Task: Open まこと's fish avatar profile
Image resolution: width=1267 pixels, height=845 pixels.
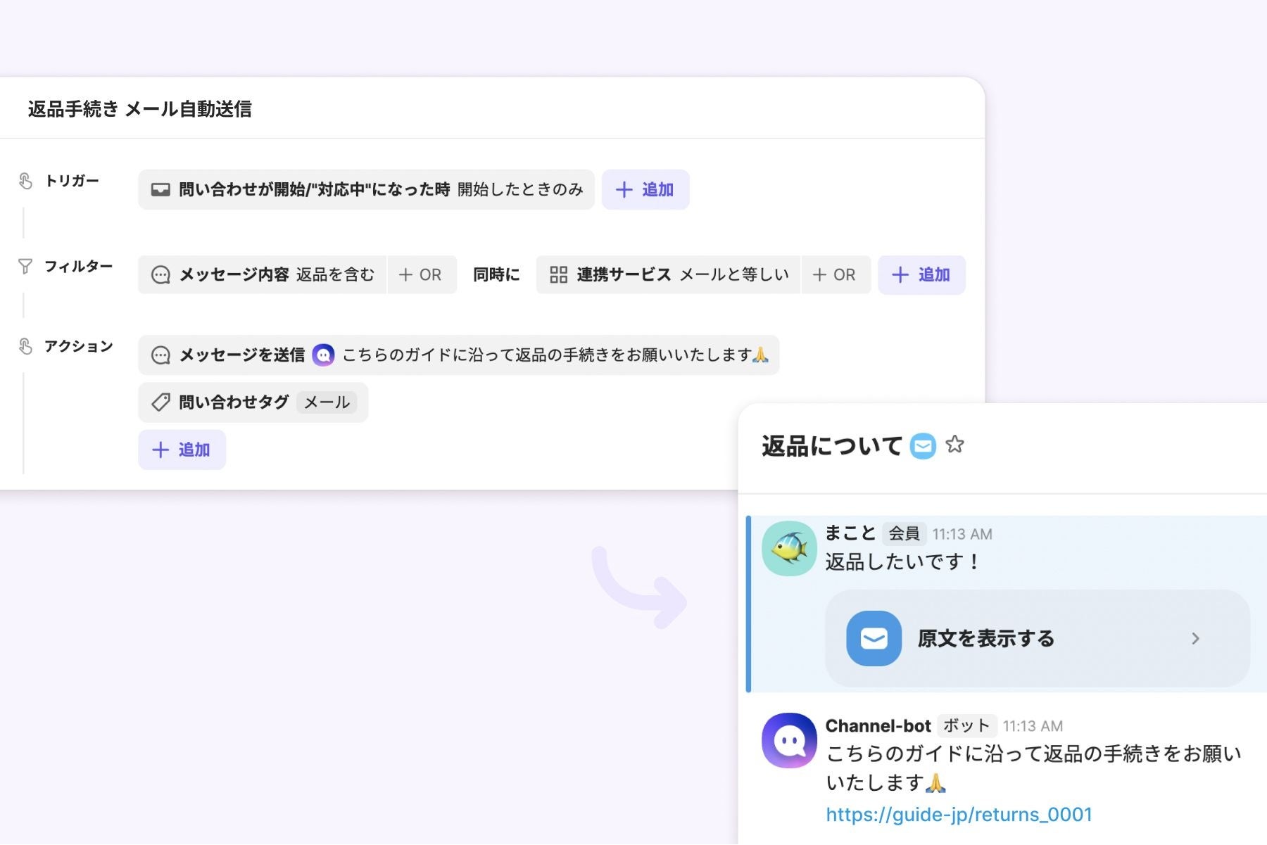Action: tap(789, 549)
